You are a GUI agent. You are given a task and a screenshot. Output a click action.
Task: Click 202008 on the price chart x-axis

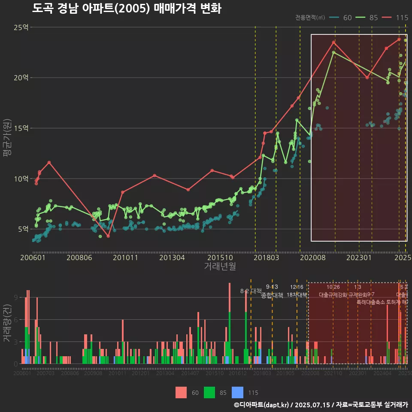[313, 257]
